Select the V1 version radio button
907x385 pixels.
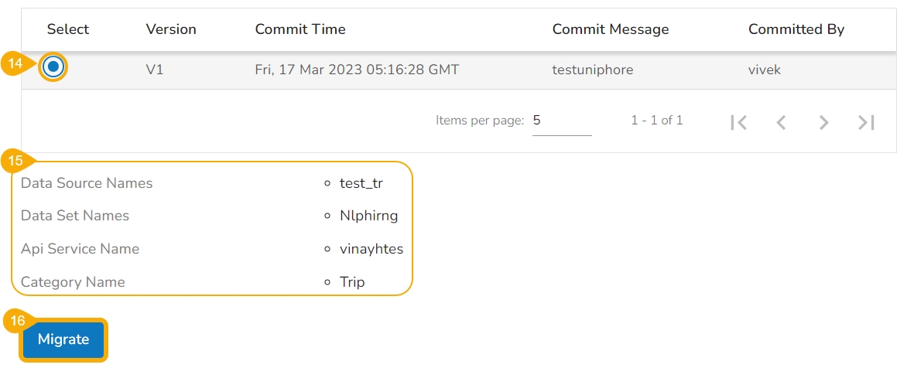pyautogui.click(x=53, y=67)
